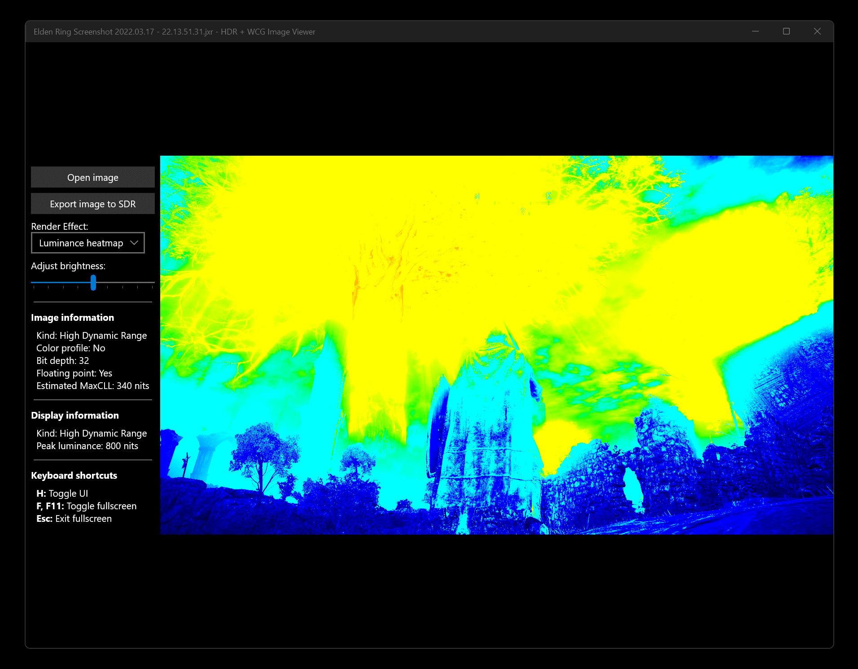Click the 'Estimated MaxCLL: 340 nits' text
The width and height of the screenshot is (858, 669).
tap(93, 386)
